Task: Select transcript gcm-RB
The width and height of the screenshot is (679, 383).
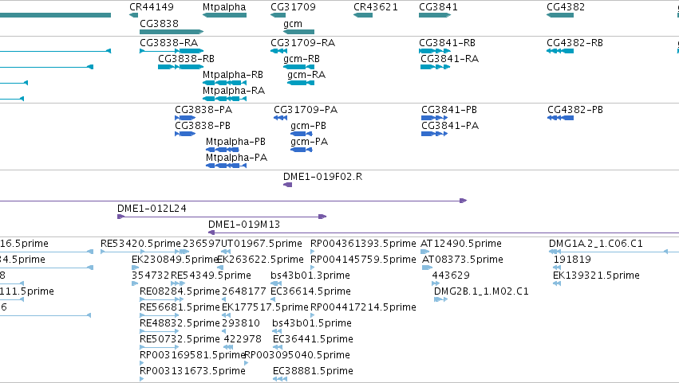Action: pos(302,59)
